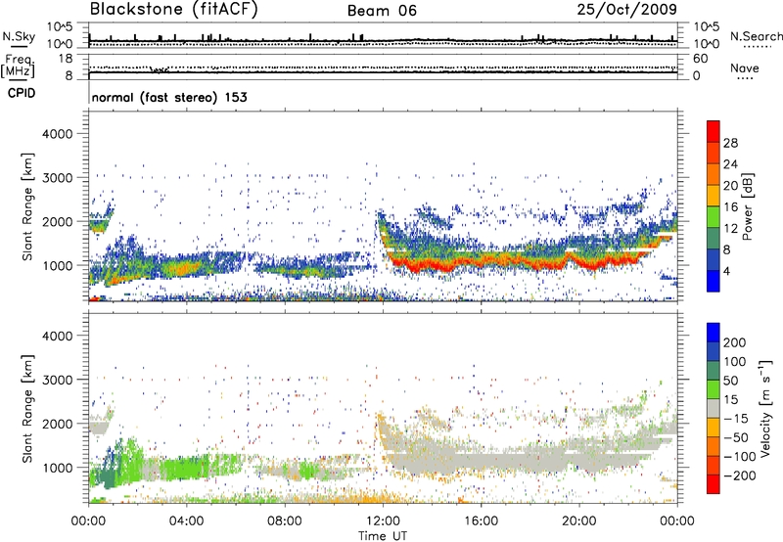Click the bright blue top segment of Velocity colorbar
Screen dimensions: 783x542
[714, 333]
